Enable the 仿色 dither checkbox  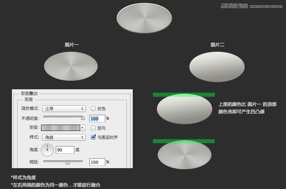(x=93, y=109)
